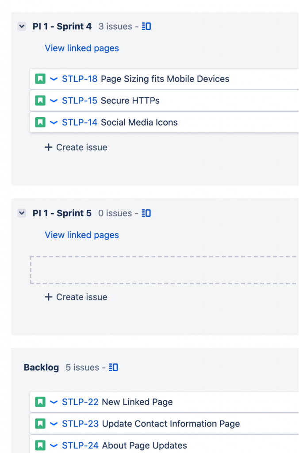Collapse the PI 1 - Sprint 5 section

tap(22, 213)
